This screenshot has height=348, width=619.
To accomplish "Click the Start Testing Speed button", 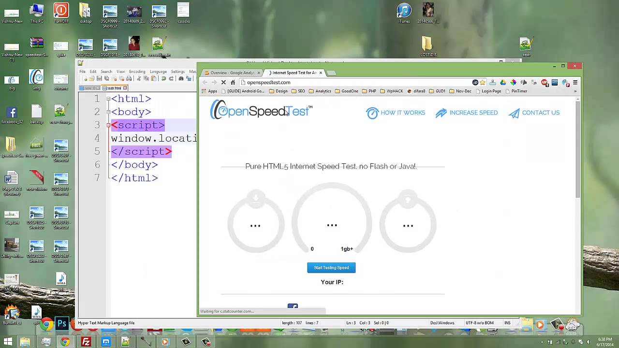I will [331, 268].
